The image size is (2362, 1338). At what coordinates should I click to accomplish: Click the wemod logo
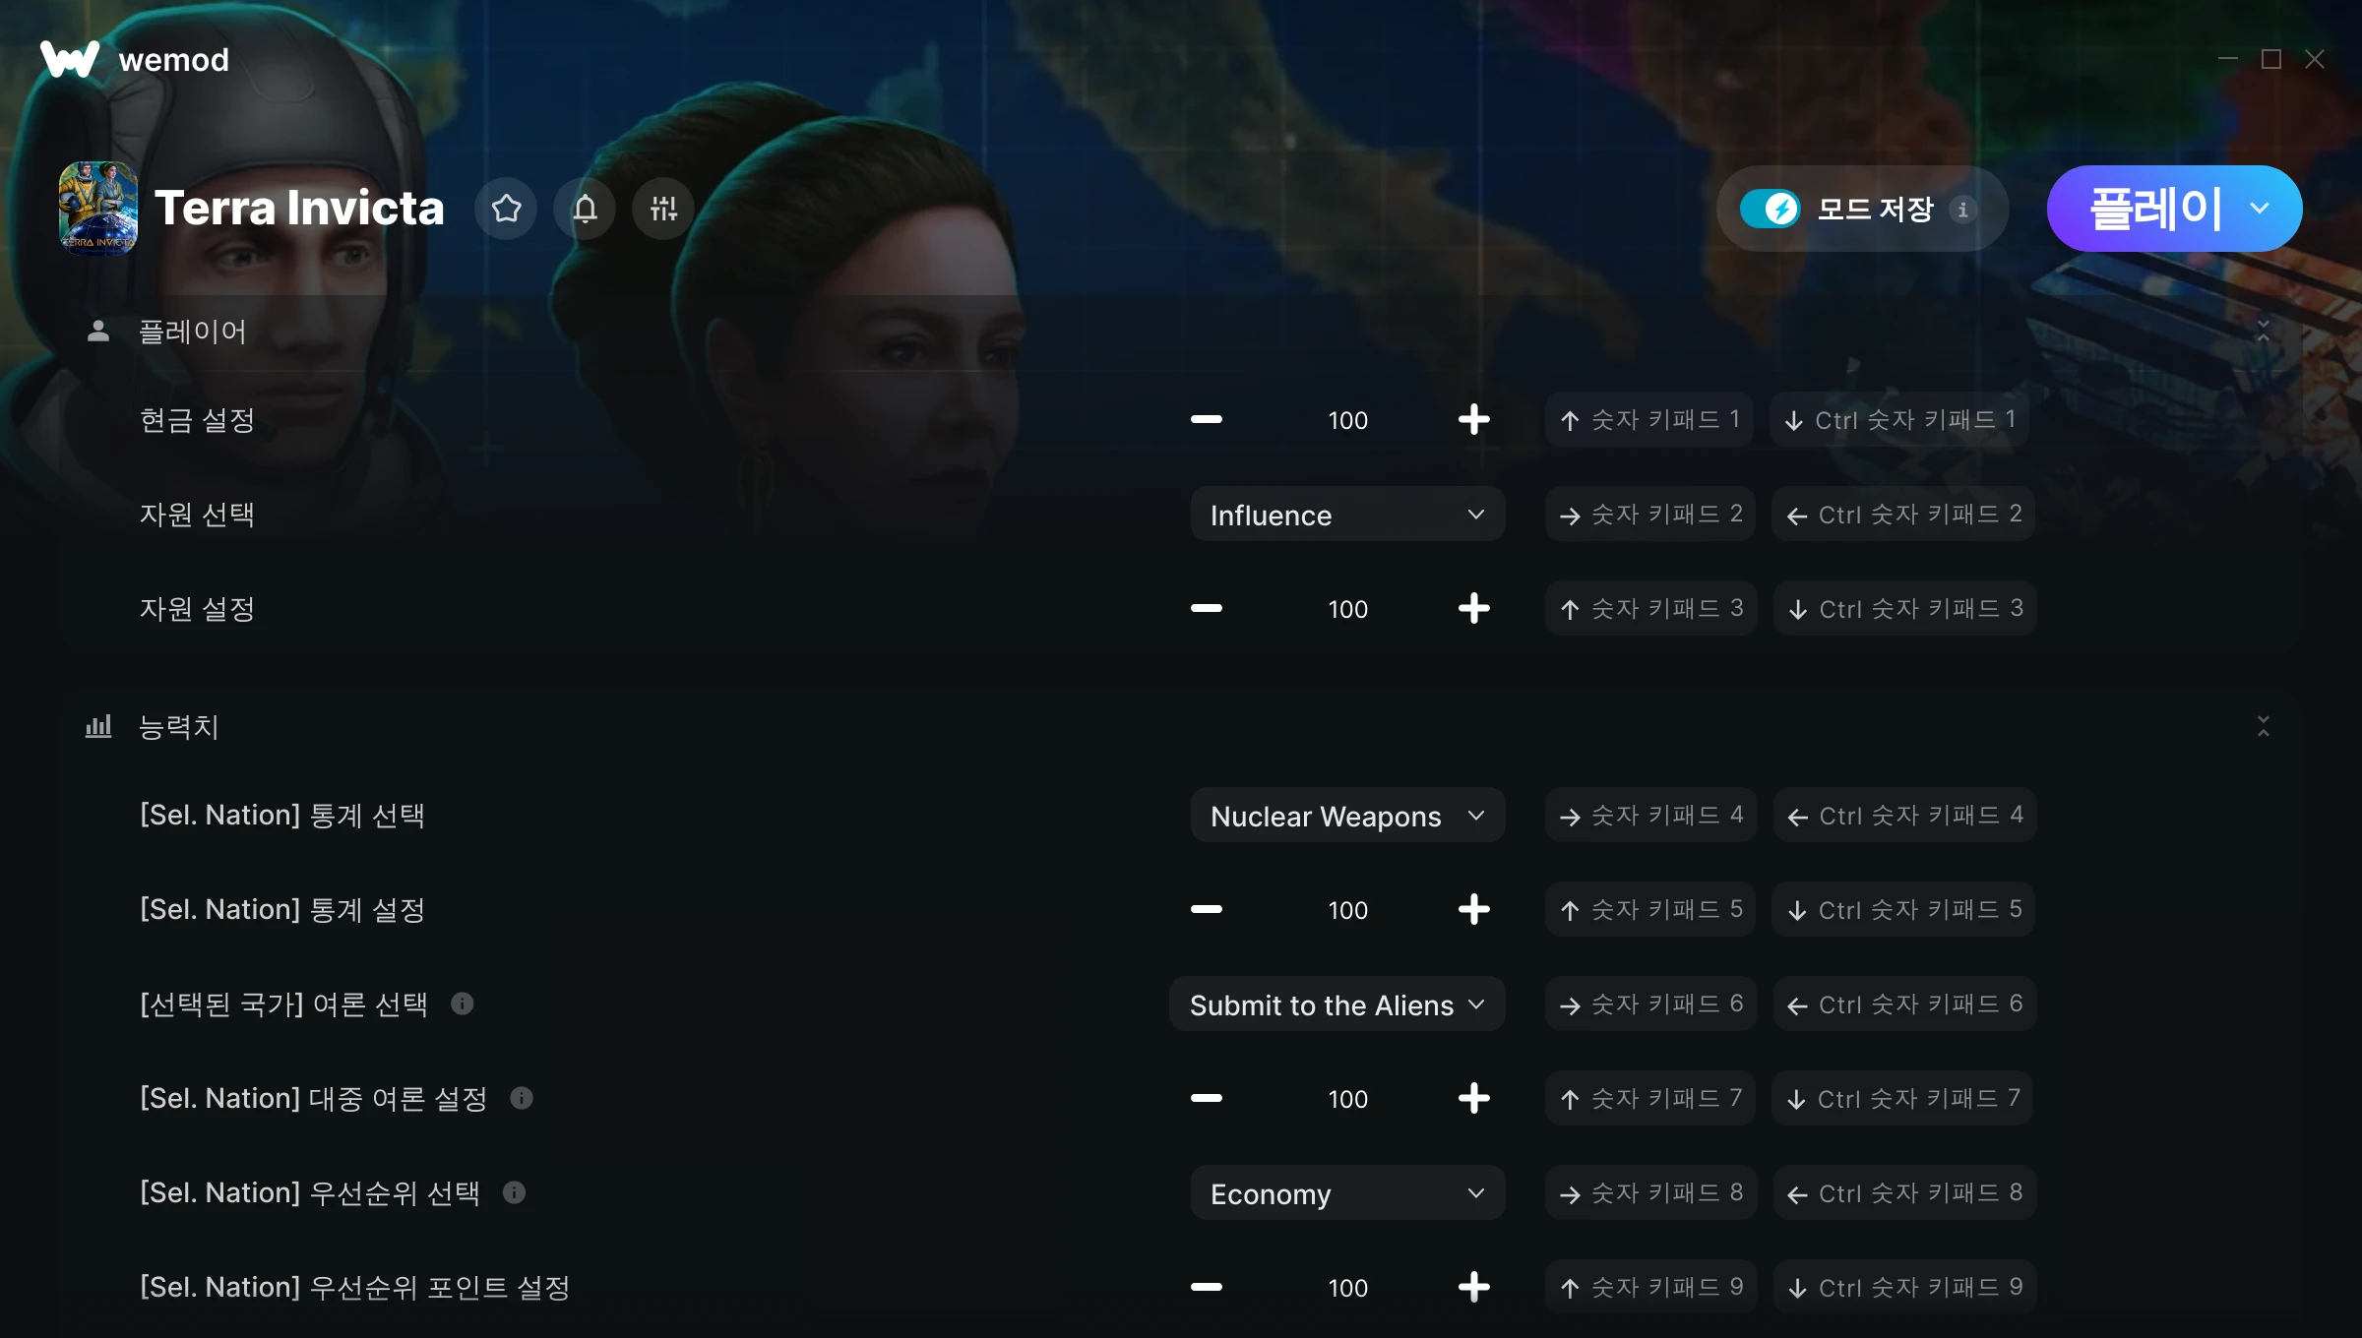click(x=135, y=60)
